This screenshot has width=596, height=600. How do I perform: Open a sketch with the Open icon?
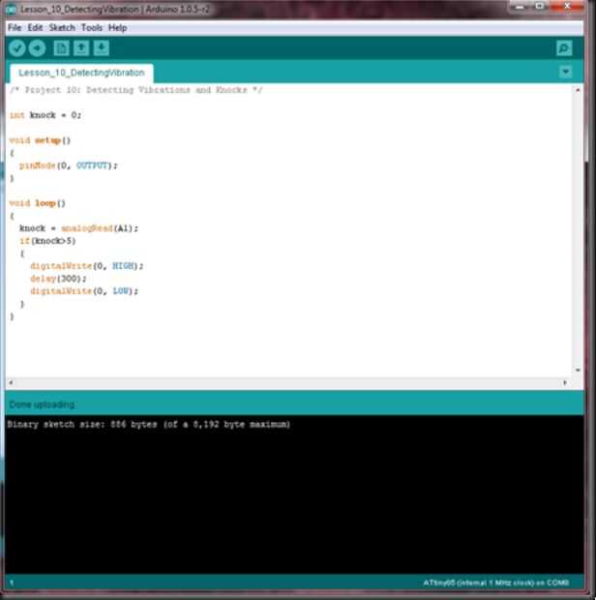(81, 48)
